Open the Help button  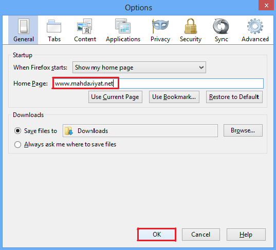[246, 235]
